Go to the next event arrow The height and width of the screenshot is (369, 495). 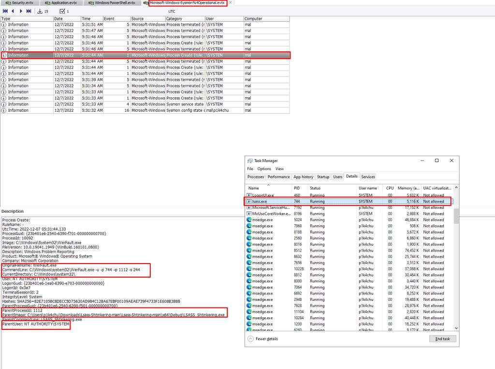tap(21, 11)
